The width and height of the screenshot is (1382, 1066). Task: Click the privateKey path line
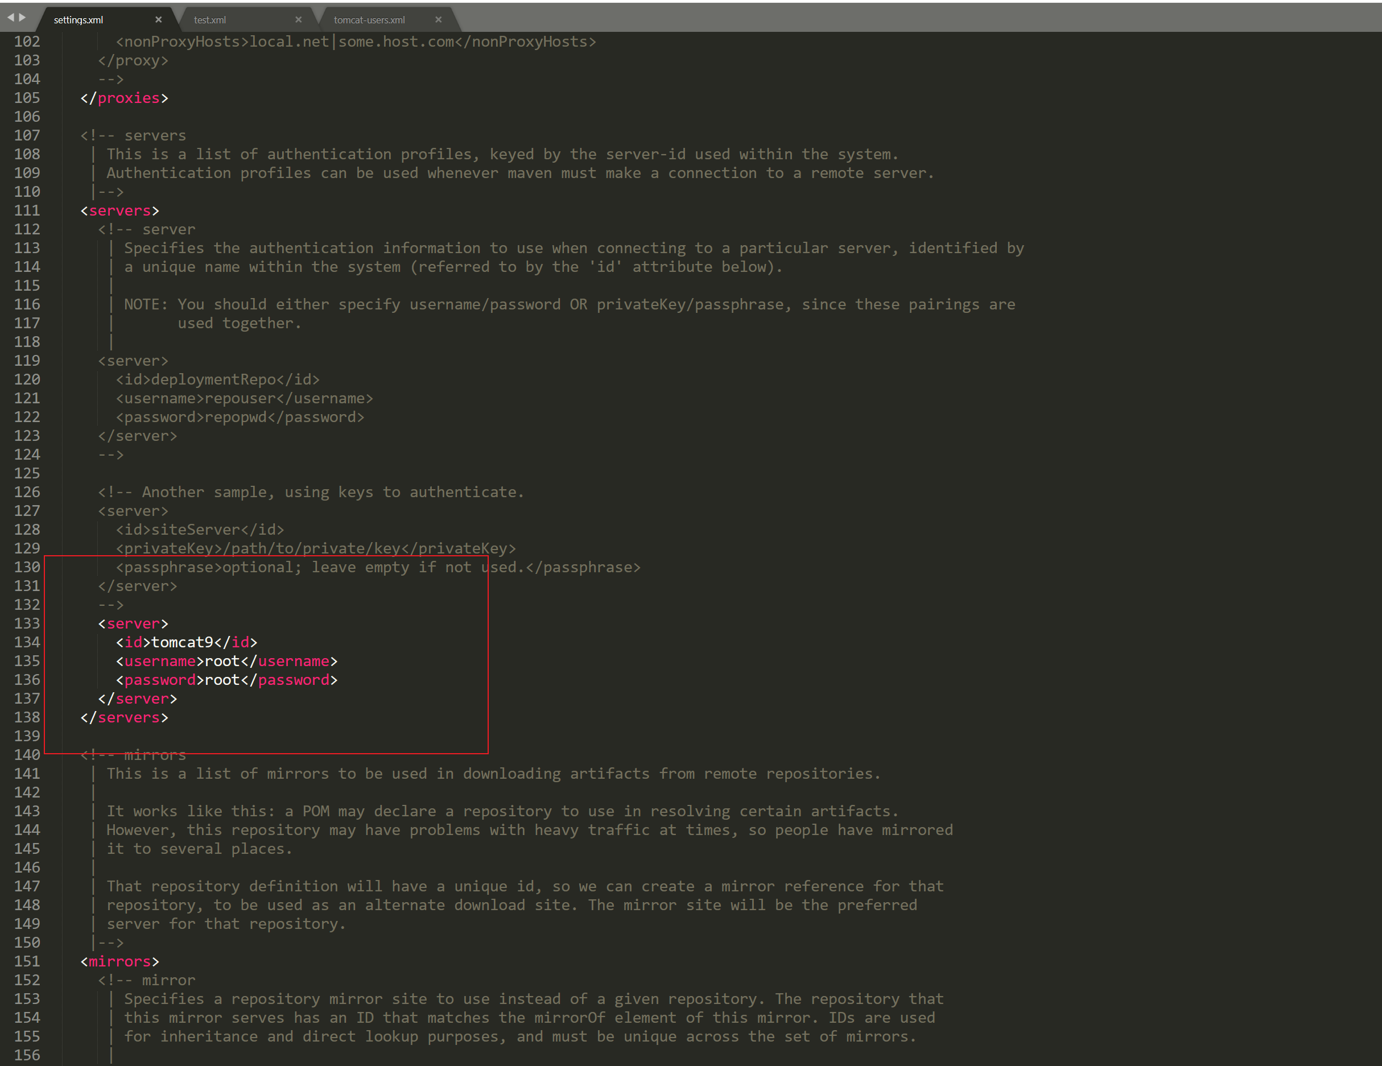click(x=316, y=548)
